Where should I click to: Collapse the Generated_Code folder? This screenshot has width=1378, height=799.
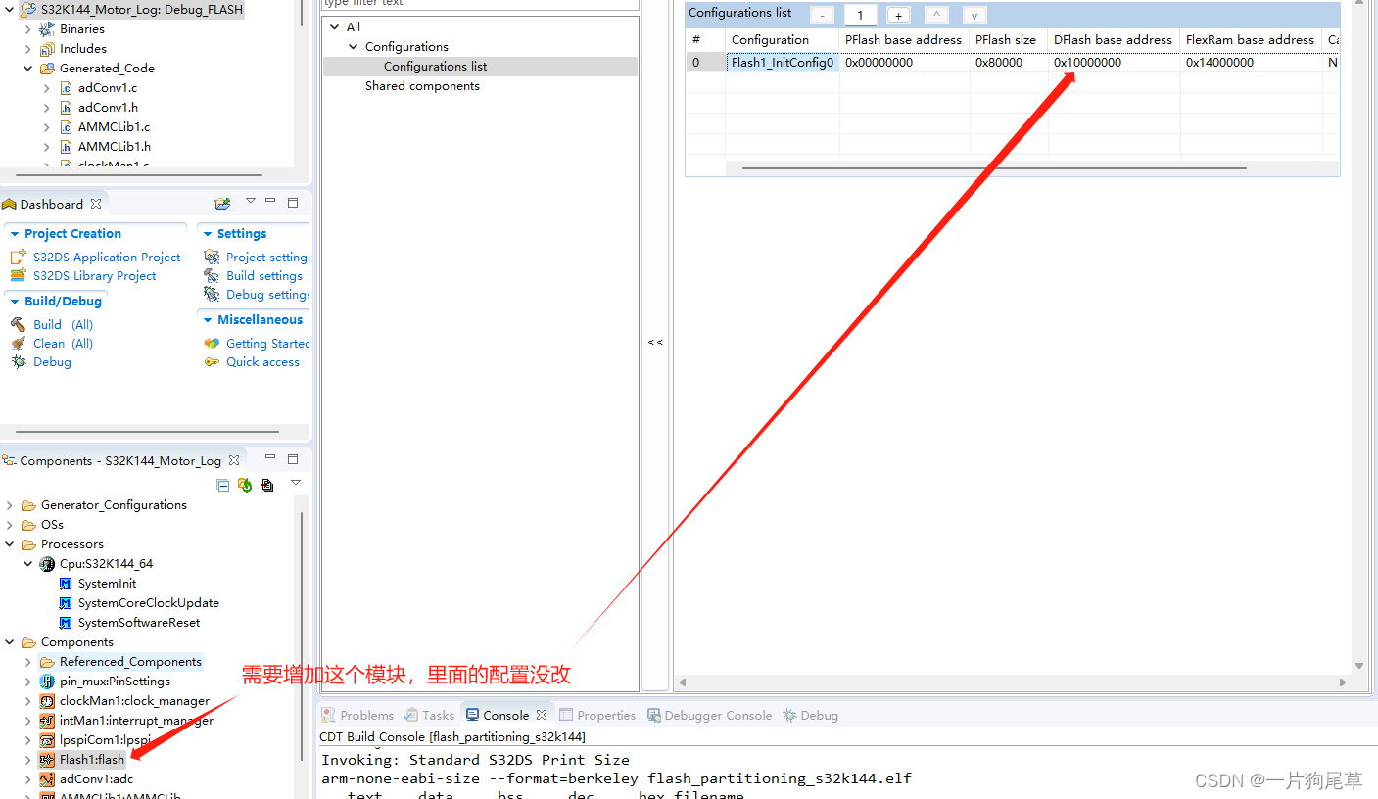point(28,69)
